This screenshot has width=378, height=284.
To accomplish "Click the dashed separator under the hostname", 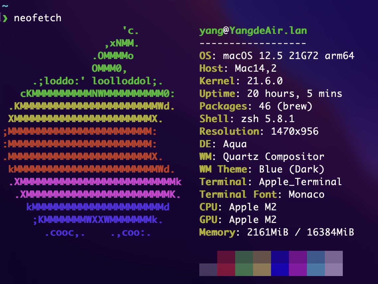I will point(252,42).
